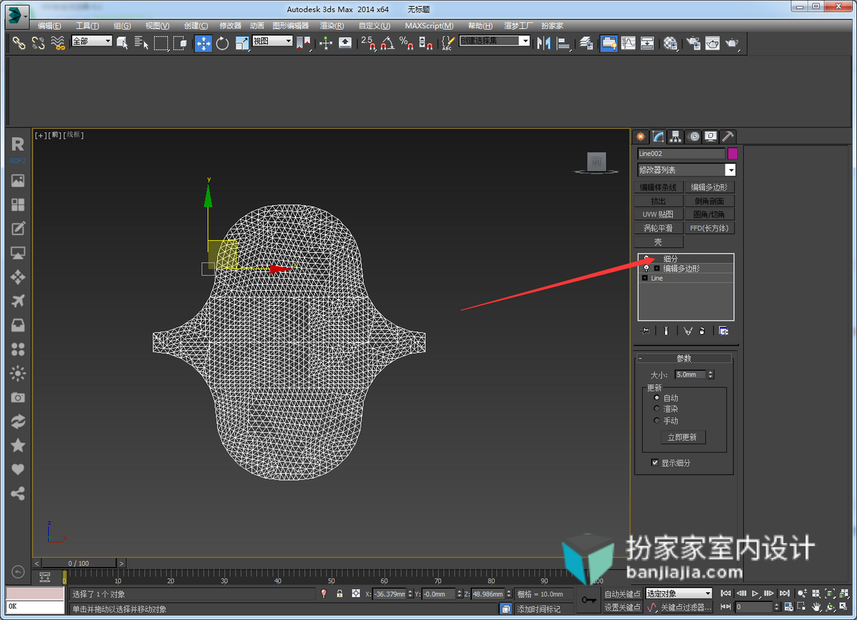Open the 工具(T) menu

[x=87, y=25]
